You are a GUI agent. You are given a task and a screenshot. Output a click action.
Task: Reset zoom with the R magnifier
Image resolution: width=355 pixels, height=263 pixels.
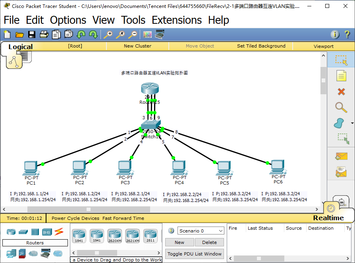(120, 34)
